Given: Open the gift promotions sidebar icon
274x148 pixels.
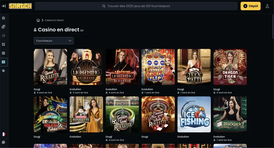Looking at the screenshot, I should (4, 18).
